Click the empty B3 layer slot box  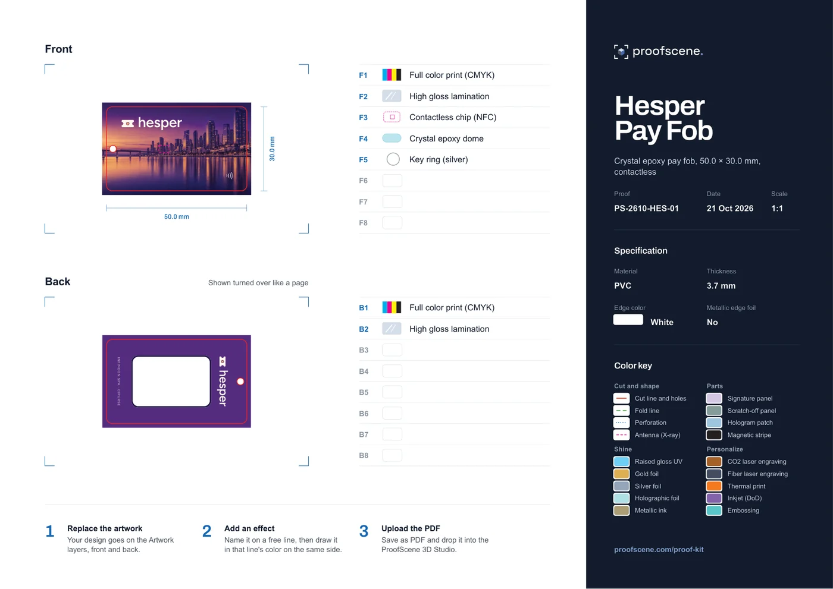(392, 350)
